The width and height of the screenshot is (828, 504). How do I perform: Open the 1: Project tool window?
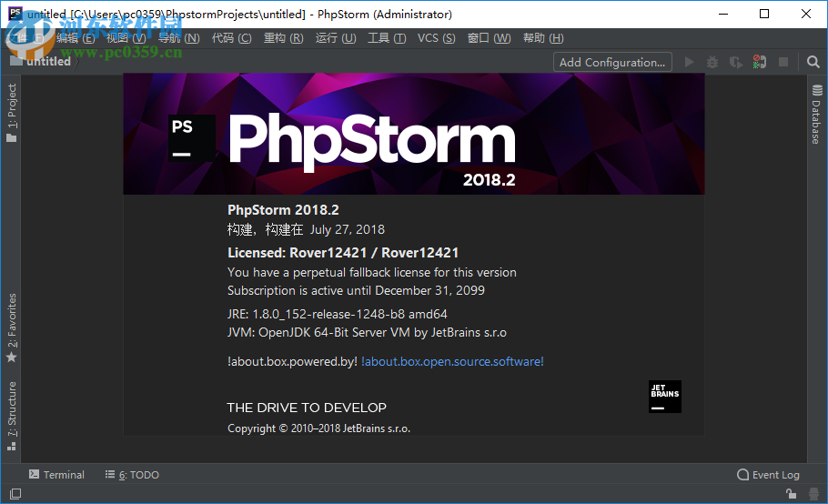[12, 113]
